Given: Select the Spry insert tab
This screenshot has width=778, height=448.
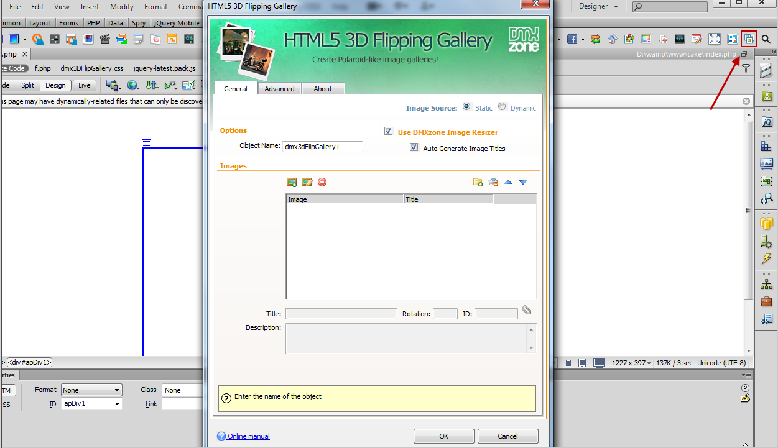Looking at the screenshot, I should pyautogui.click(x=139, y=23).
